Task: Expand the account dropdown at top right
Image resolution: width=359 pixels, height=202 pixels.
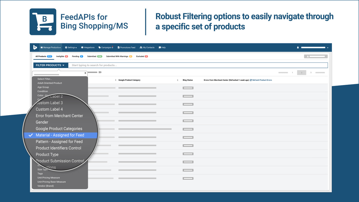Action: point(328,47)
